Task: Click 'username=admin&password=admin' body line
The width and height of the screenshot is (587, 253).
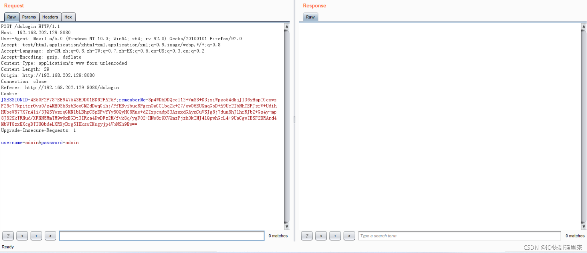Action: (x=40, y=143)
